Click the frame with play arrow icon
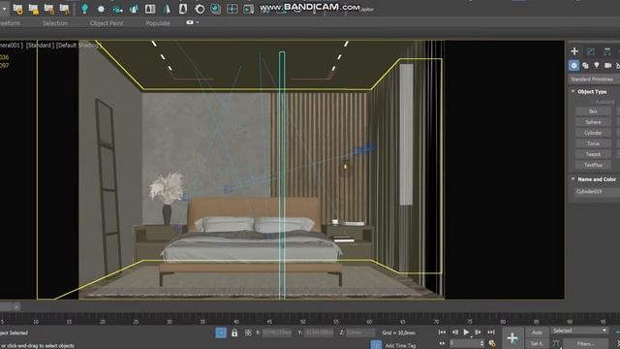 click(248, 9)
